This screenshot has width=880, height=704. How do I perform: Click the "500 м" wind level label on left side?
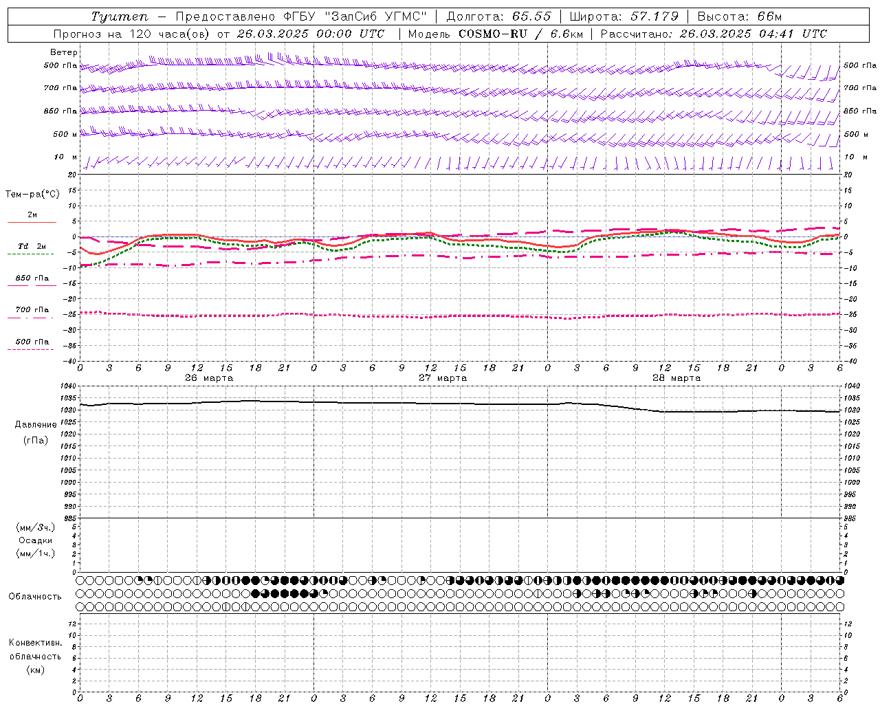click(x=66, y=135)
